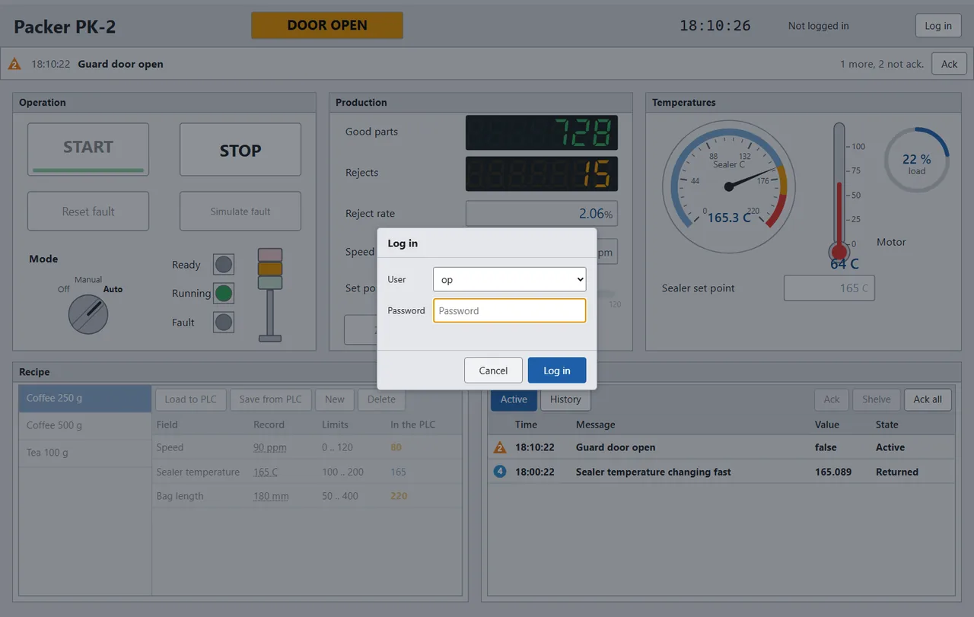Click the Reset fault button
This screenshot has width=974, height=617.
click(x=88, y=211)
